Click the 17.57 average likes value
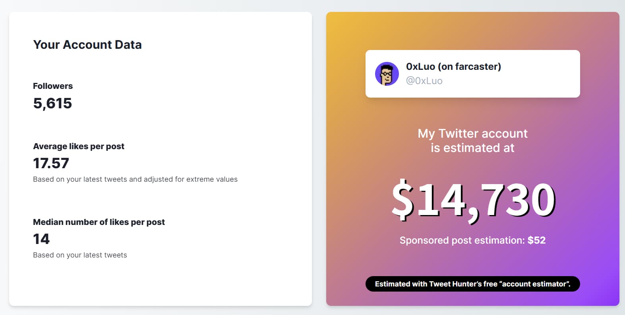 (51, 163)
